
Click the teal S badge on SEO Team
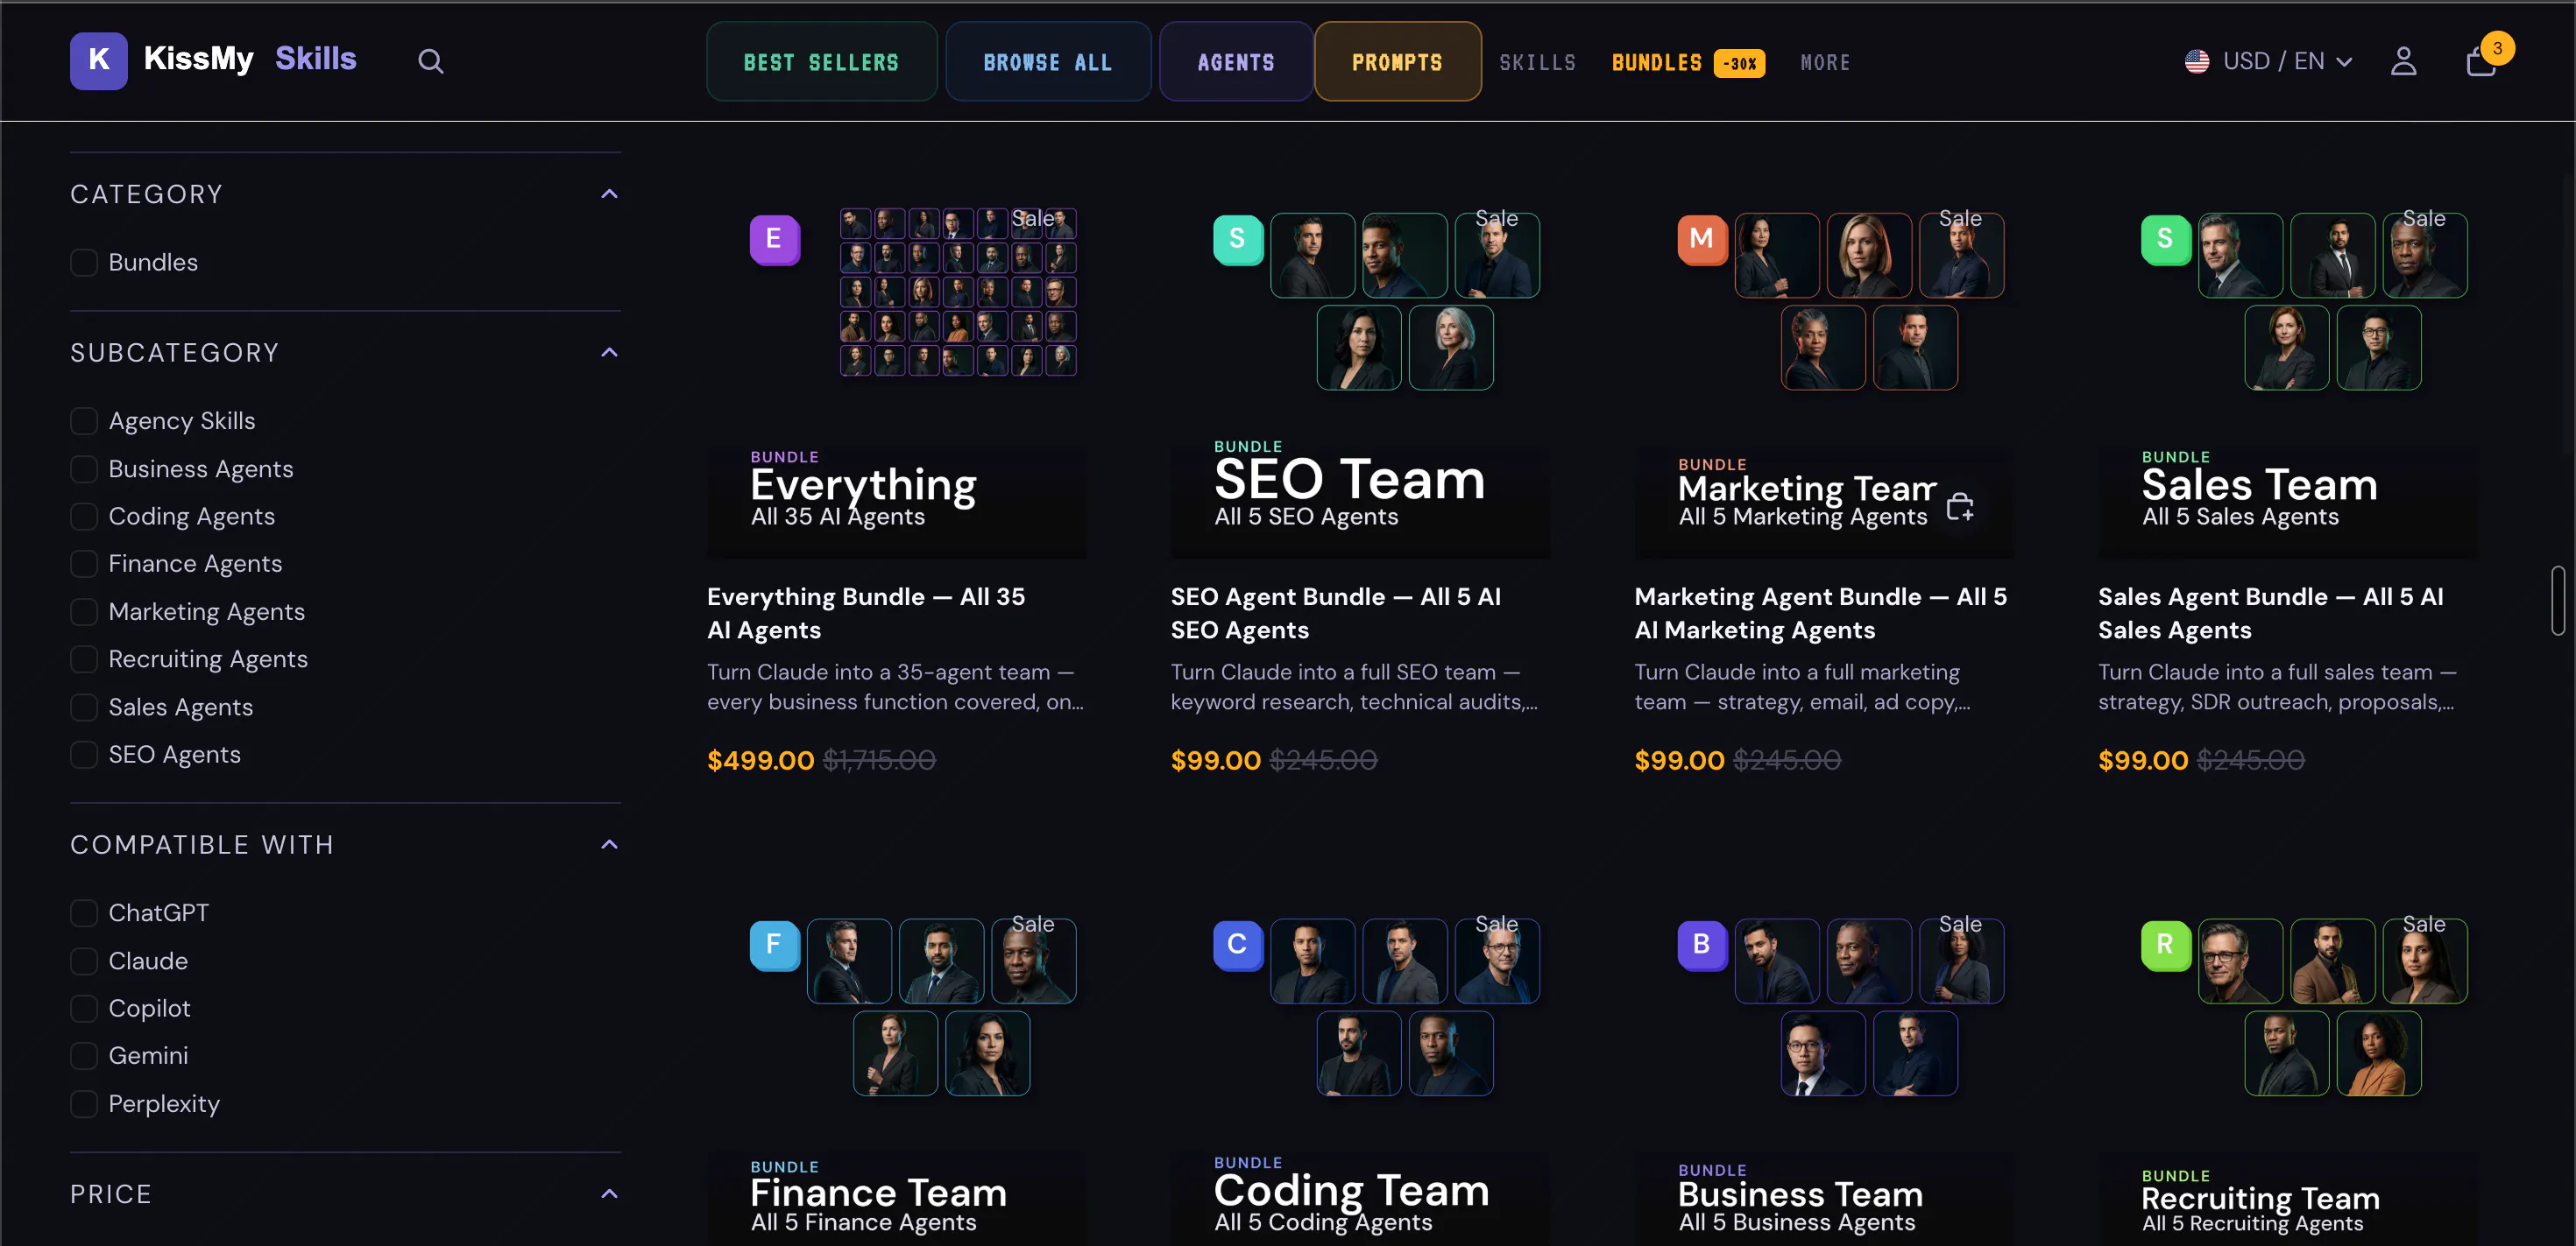(x=1237, y=239)
